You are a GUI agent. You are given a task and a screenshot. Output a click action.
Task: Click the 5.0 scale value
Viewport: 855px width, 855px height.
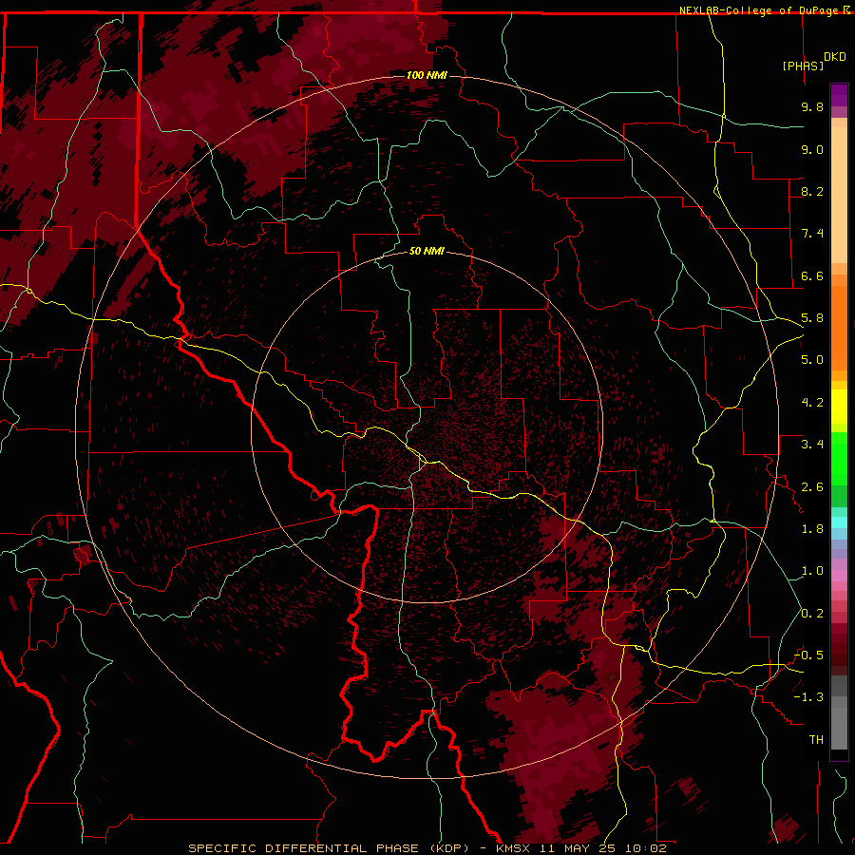click(x=812, y=360)
